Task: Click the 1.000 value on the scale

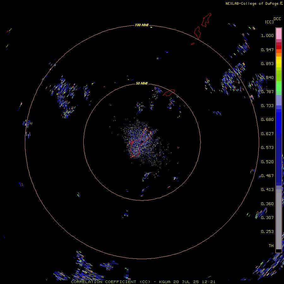Action: point(267,35)
